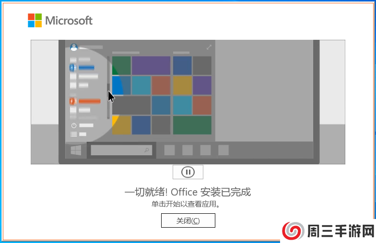Click the search box magnifier icon
This screenshot has width=376, height=243.
pyautogui.click(x=147, y=150)
